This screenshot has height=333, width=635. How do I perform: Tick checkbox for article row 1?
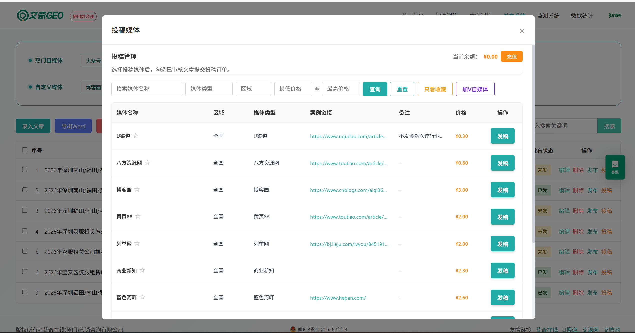click(25, 170)
